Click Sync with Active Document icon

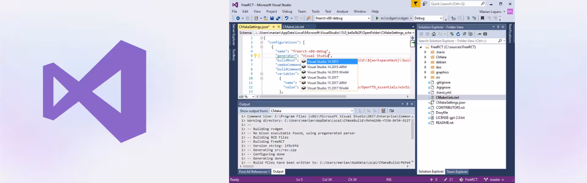pyautogui.click(x=452, y=34)
